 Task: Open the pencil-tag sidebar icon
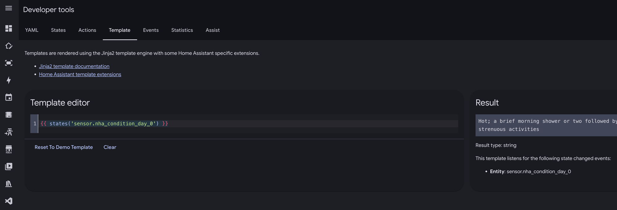click(9, 46)
